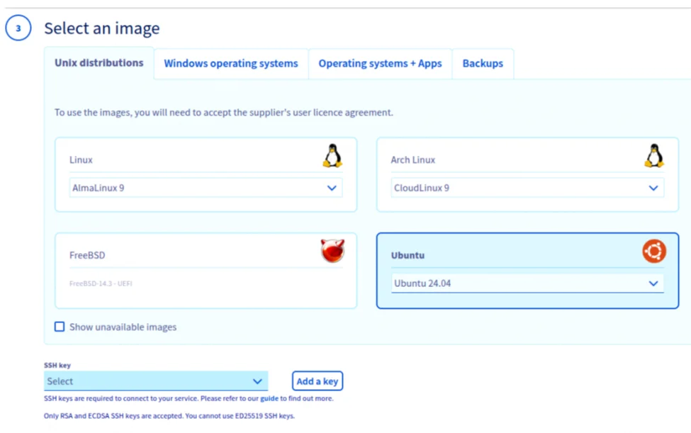Image resolution: width=691 pixels, height=433 pixels.
Task: Click the chevron arrow beside CloudLinux 9
Action: (x=653, y=189)
